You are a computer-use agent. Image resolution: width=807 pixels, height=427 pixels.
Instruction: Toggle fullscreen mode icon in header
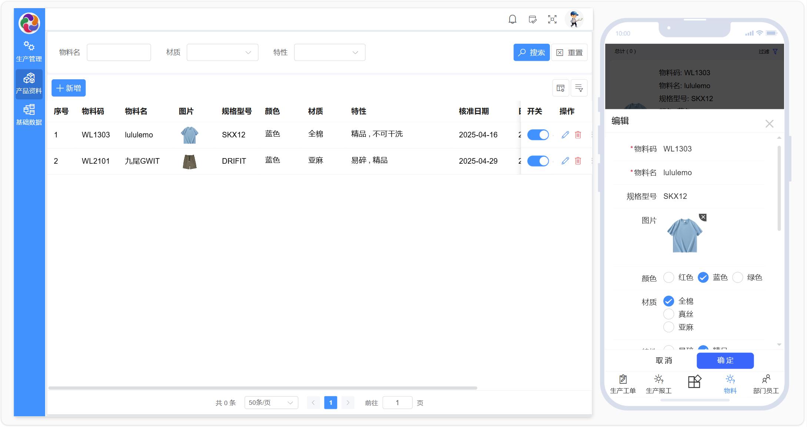click(552, 19)
